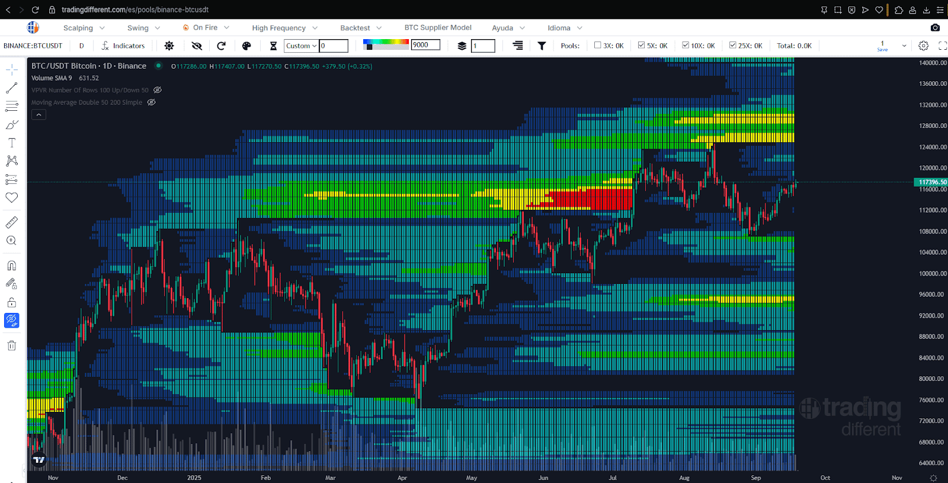This screenshot has width=948, height=483.
Task: Click the 117396.50 current price label
Action: pos(931,182)
